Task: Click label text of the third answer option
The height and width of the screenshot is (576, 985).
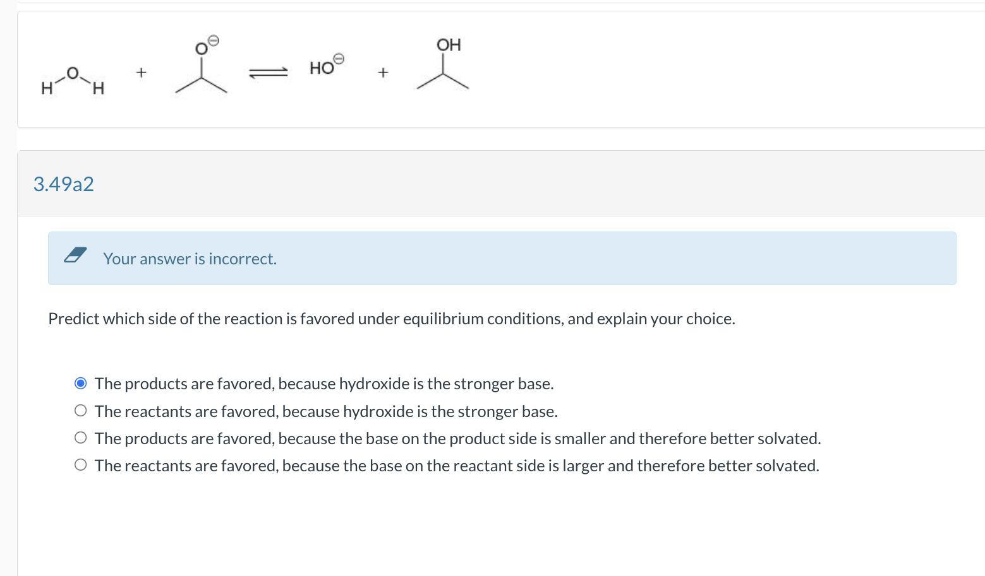Action: (458, 438)
